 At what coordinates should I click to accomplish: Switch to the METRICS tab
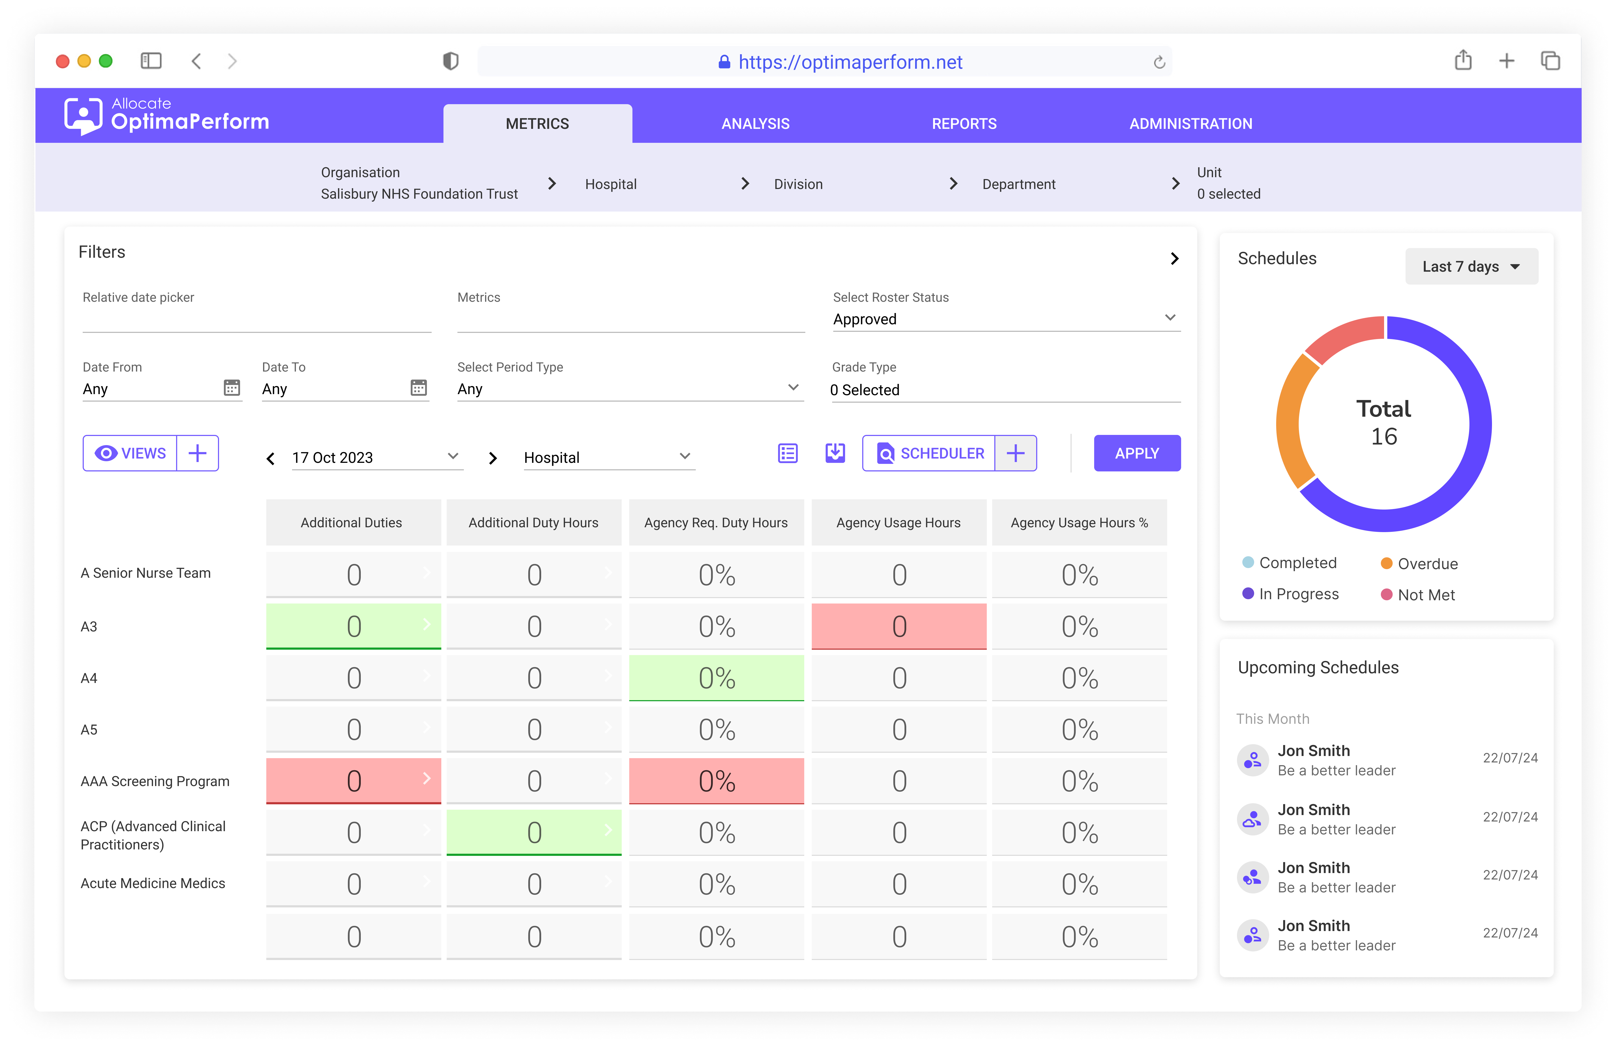[x=537, y=123]
